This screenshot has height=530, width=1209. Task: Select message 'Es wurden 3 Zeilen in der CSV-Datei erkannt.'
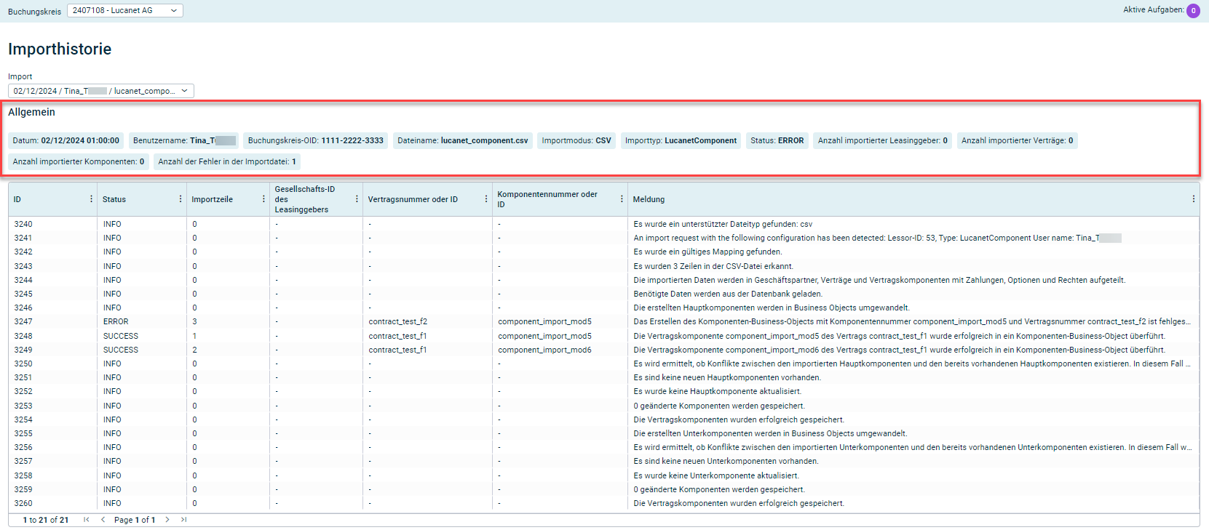(x=713, y=266)
